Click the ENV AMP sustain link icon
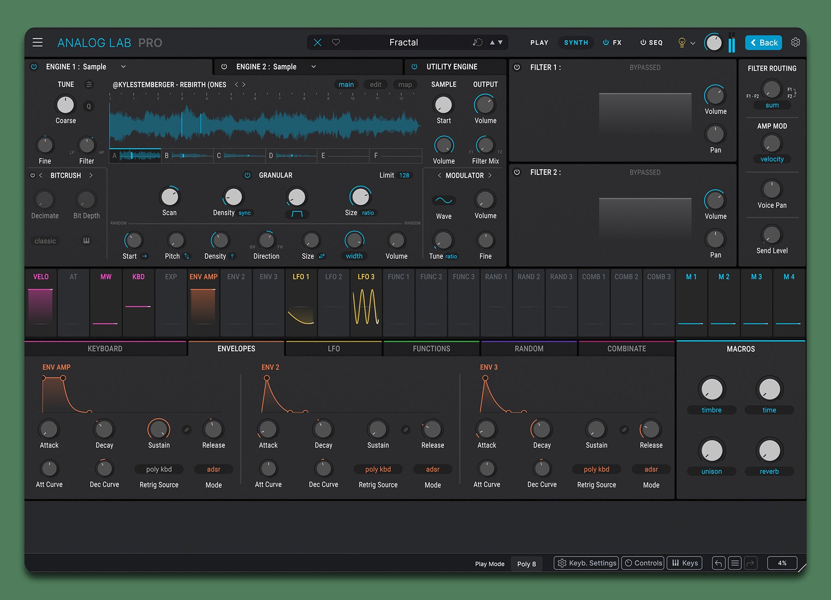This screenshot has height=600, width=831. pyautogui.click(x=187, y=430)
